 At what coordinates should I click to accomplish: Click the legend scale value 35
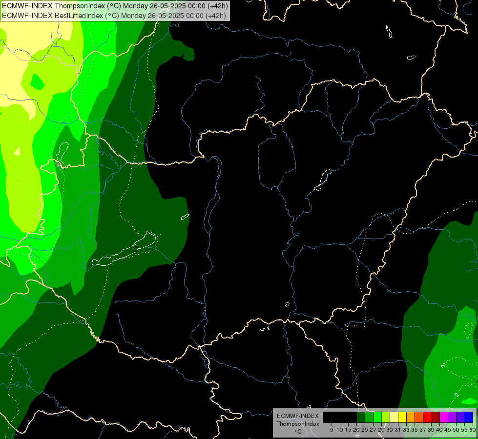415,430
